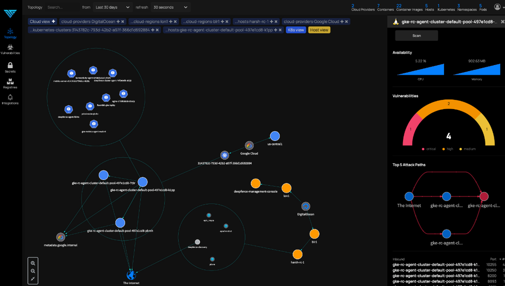
Task: Open the Last 30 days dropdown
Action: (x=113, y=7)
